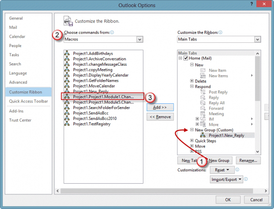This screenshot has width=274, height=209.
Task: Click the Cancel button
Action: click(x=256, y=199)
